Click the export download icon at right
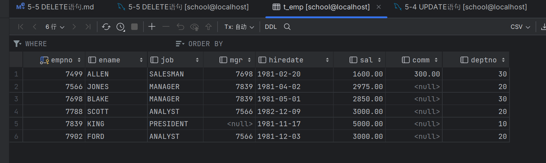The image size is (546, 163). 543,27
